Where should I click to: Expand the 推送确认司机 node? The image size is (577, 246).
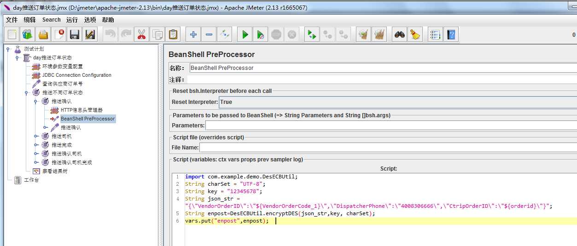pos(36,154)
